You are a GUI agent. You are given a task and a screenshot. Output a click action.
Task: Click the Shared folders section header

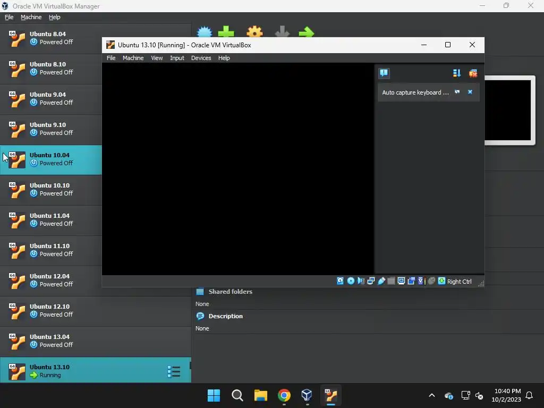coord(231,292)
